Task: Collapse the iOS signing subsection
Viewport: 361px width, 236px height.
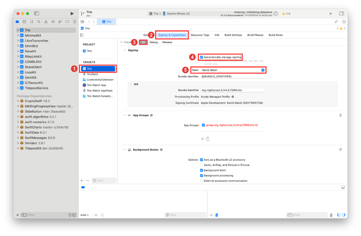Action: (130, 84)
